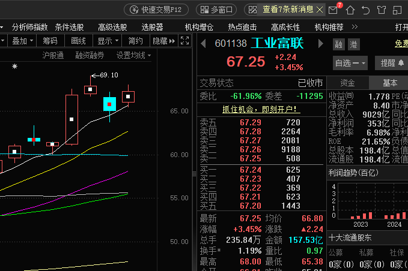Toggle the 沪股通 indicator
The image size is (408, 271).
tap(53, 55)
